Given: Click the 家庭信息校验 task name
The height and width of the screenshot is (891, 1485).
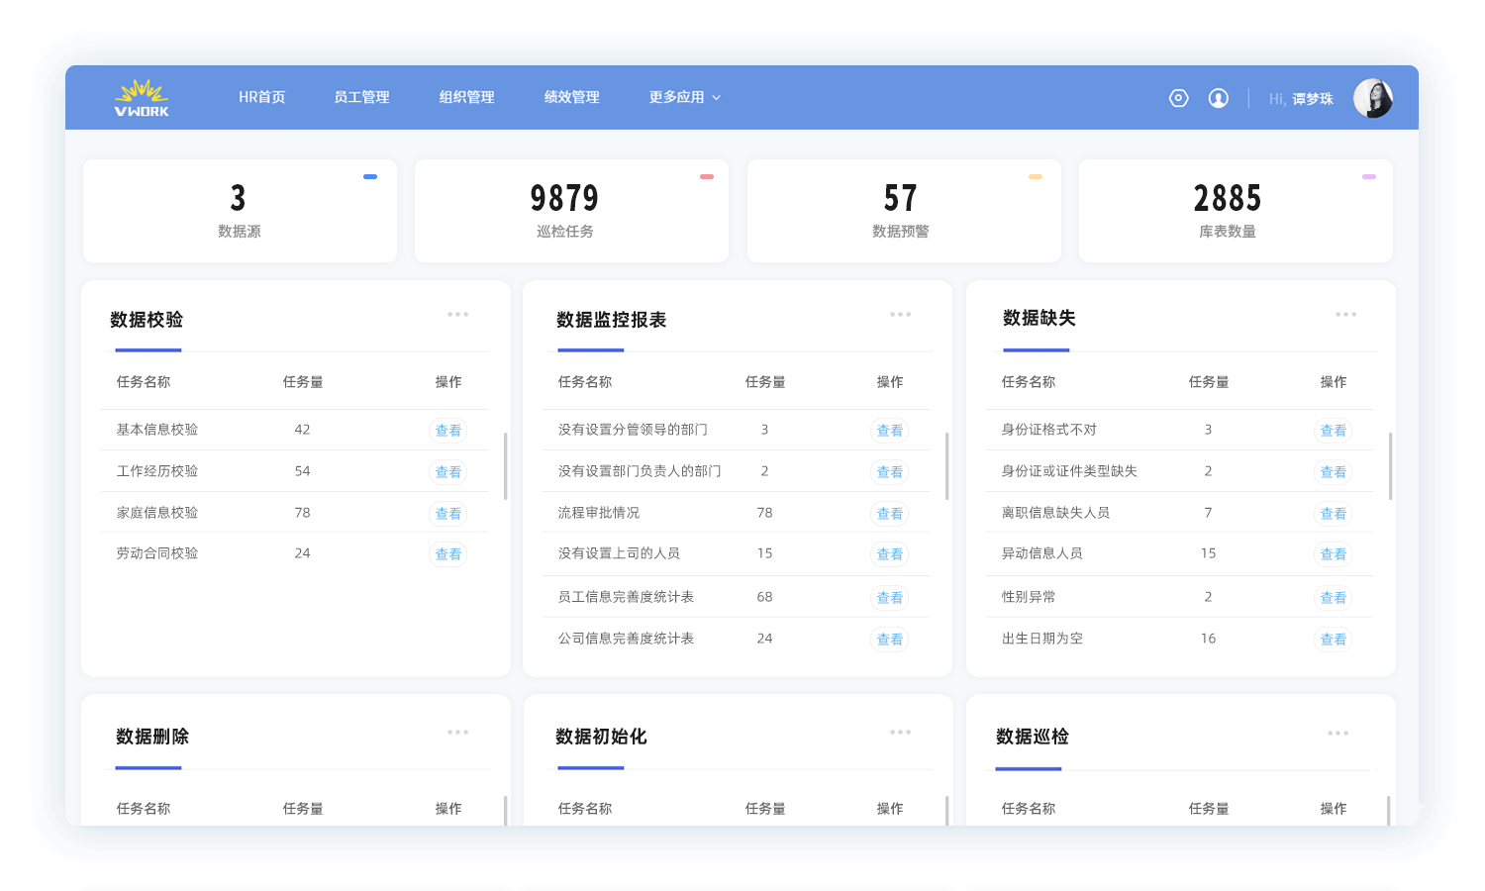Looking at the screenshot, I should click(157, 513).
